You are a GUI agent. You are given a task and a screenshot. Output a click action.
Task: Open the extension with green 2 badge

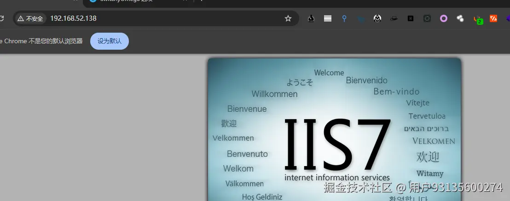click(478, 19)
